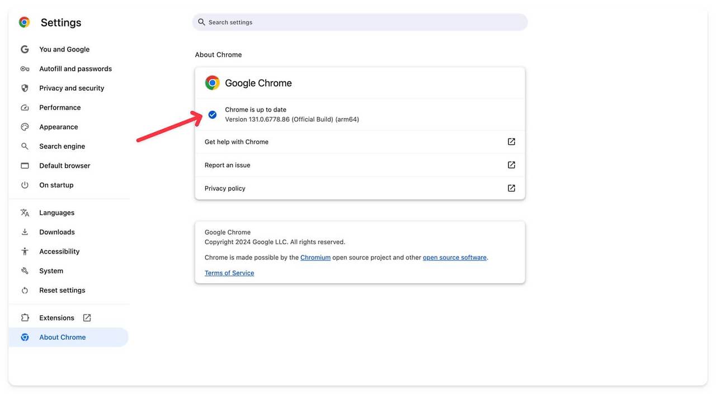Click the Autofill and passwords key icon
Viewport: 716px width, 394px height.
25,69
